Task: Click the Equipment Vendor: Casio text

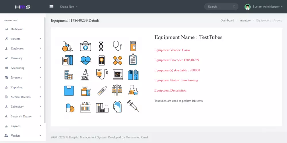Action: click(172, 50)
